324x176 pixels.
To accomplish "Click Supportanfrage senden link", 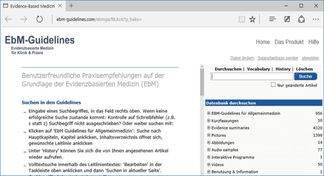I will click(x=278, y=58).
